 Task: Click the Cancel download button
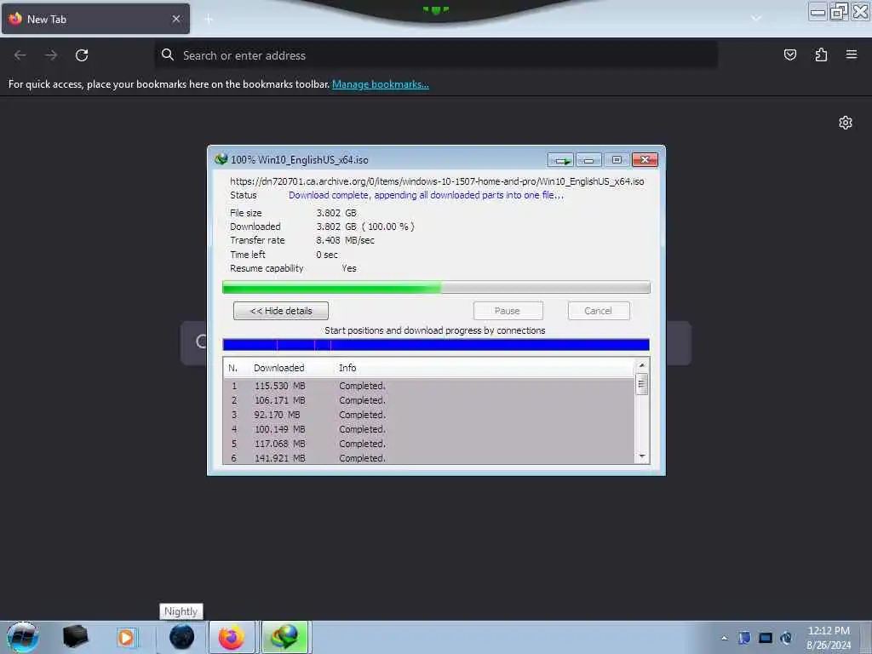point(599,311)
